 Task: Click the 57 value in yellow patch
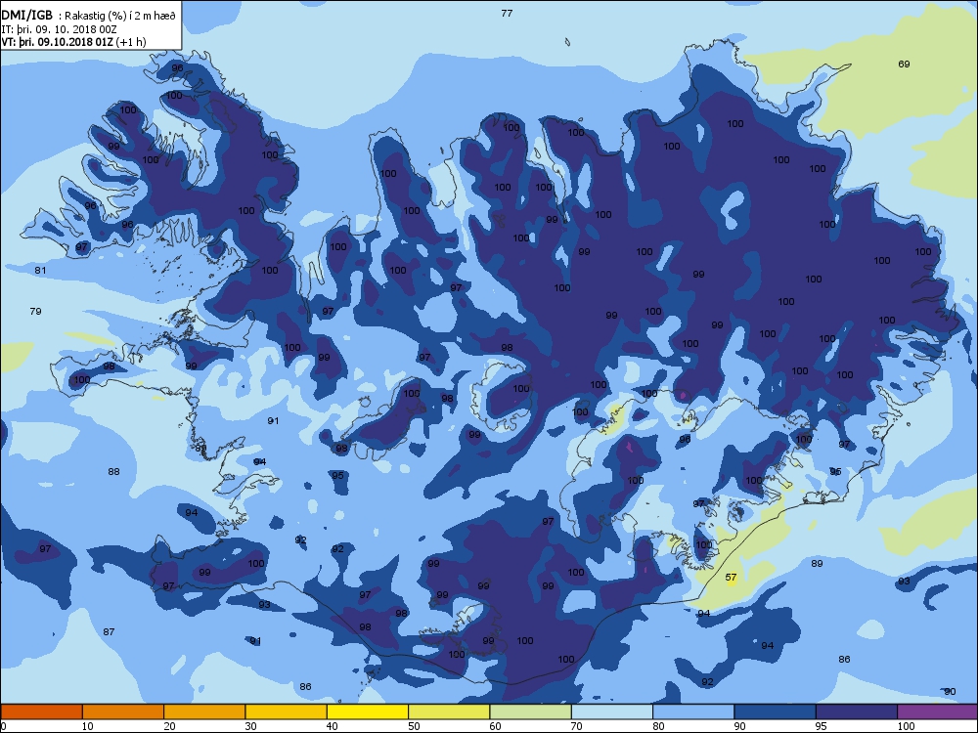pos(731,578)
